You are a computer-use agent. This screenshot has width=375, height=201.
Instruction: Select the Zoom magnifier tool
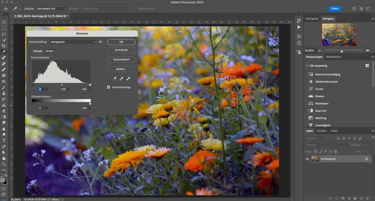click(x=4, y=164)
